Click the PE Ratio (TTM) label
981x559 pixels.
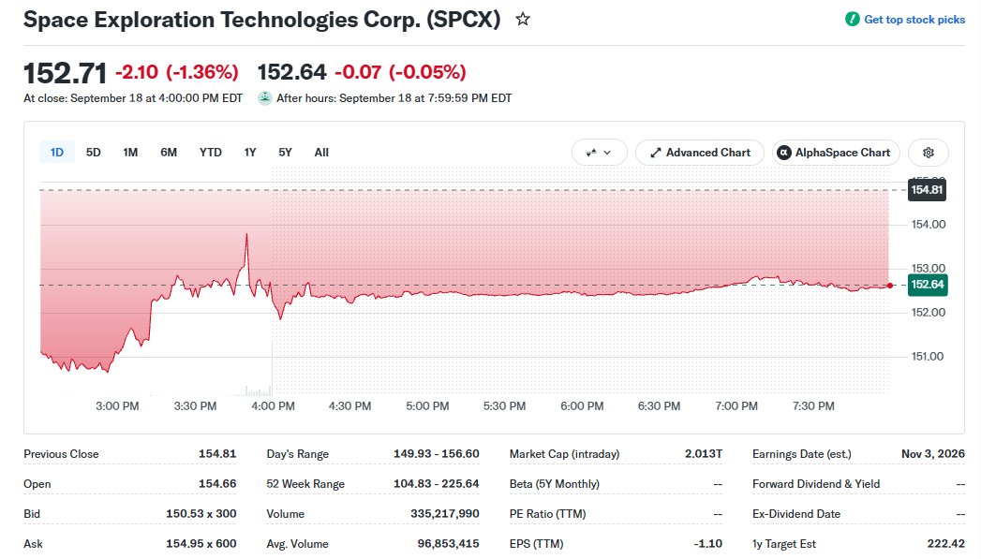click(x=547, y=514)
